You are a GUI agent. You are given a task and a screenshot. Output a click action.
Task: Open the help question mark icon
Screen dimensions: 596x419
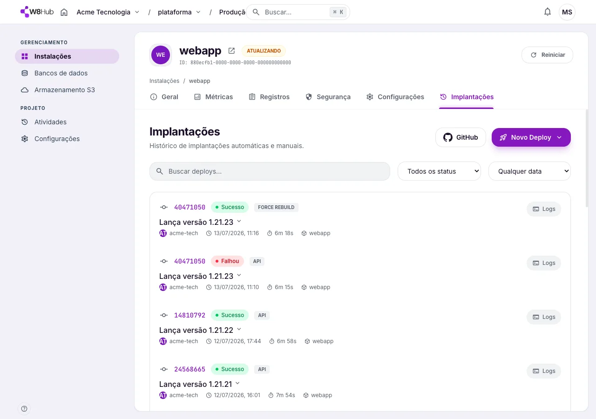point(24,409)
